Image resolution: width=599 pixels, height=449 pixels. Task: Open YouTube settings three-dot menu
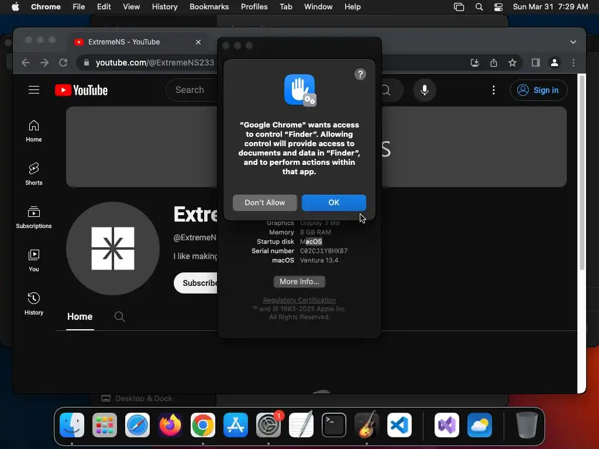coord(494,90)
